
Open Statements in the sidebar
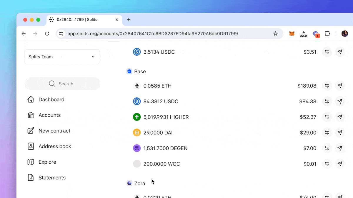(46, 177)
